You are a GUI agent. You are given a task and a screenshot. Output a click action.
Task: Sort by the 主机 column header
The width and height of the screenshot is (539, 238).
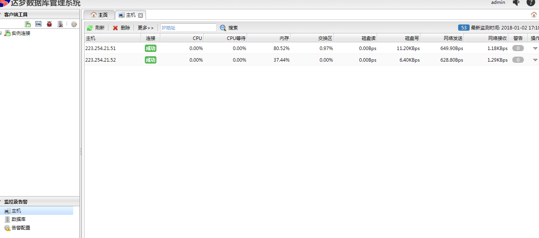tap(113, 38)
